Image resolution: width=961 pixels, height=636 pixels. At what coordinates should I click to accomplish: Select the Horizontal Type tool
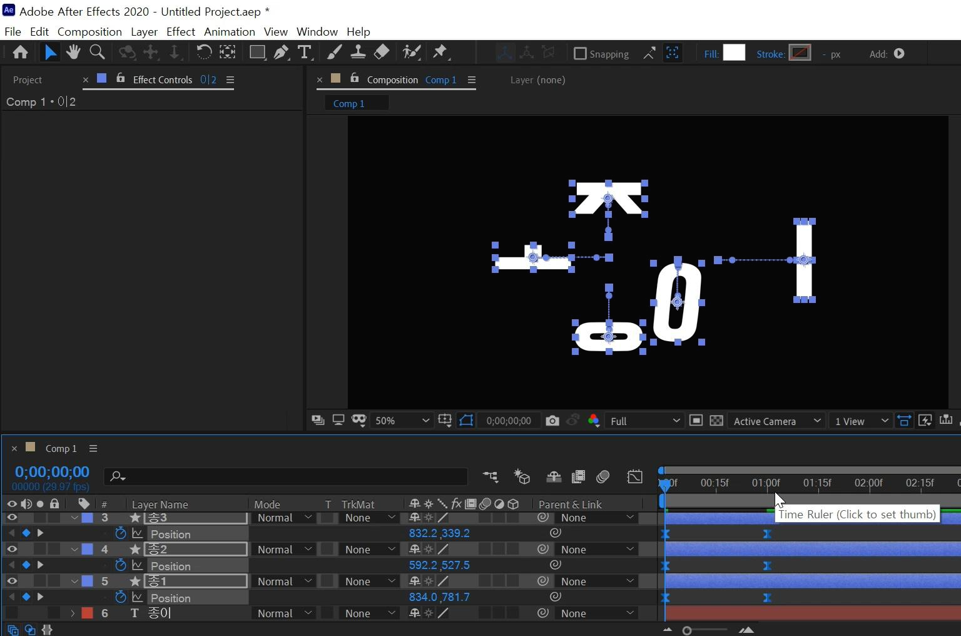pyautogui.click(x=305, y=53)
